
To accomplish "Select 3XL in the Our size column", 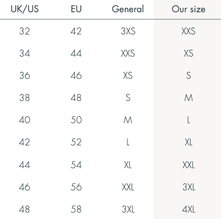I will (x=189, y=187).
